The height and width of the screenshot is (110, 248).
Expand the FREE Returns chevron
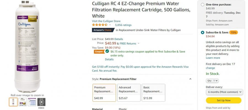coord(139,43)
